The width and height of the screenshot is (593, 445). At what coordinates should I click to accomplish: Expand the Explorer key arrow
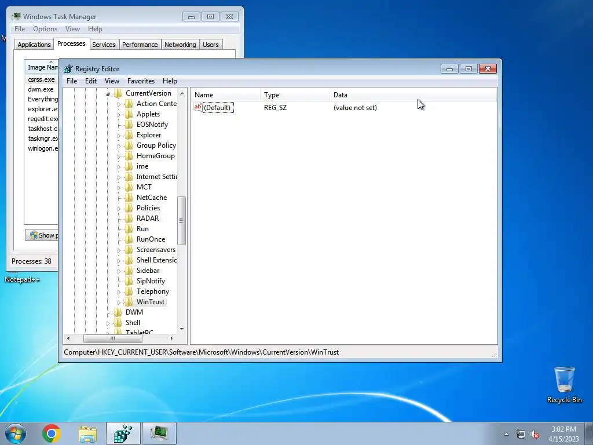(119, 136)
